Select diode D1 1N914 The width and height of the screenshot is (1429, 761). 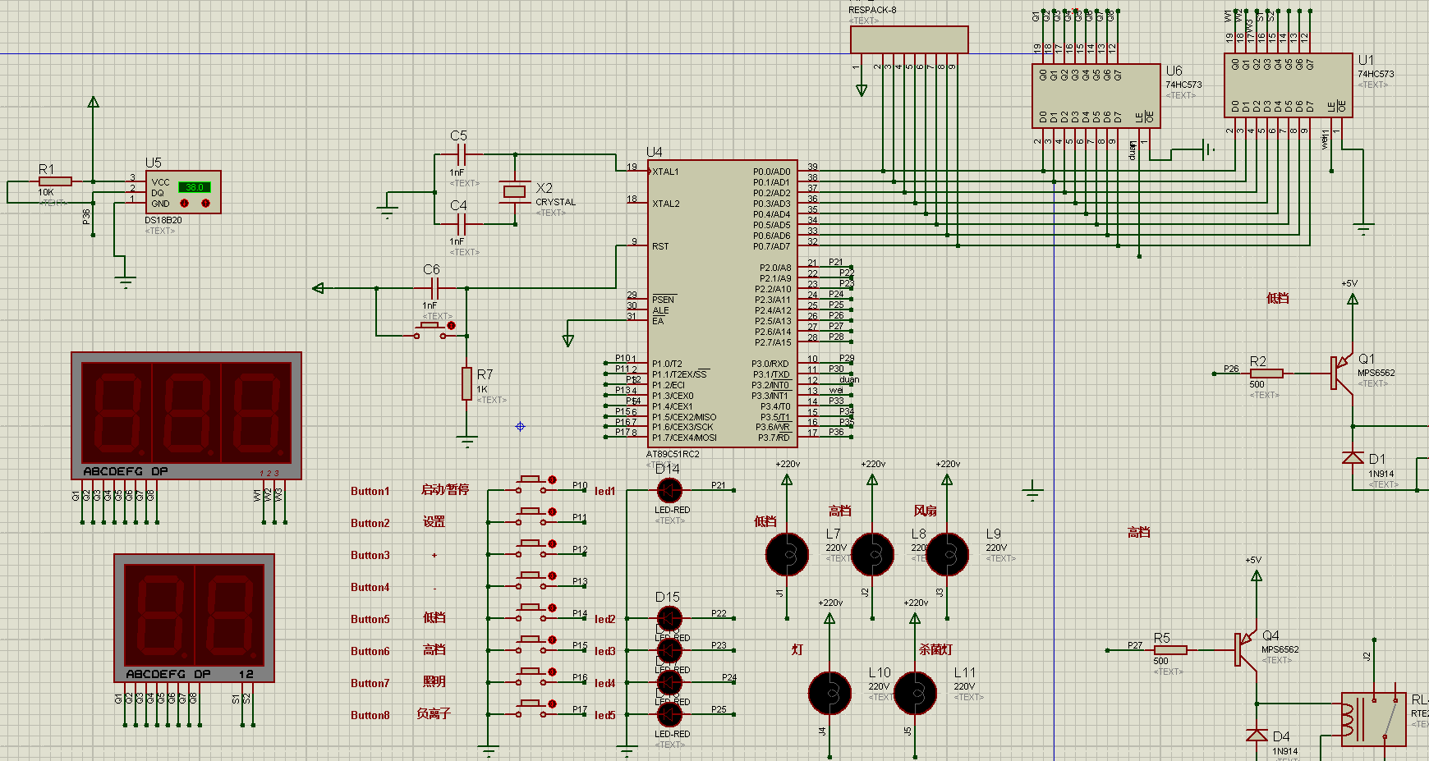point(1353,458)
